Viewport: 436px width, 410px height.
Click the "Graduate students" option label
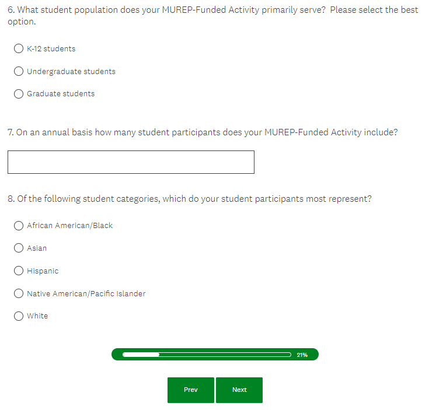tap(61, 94)
